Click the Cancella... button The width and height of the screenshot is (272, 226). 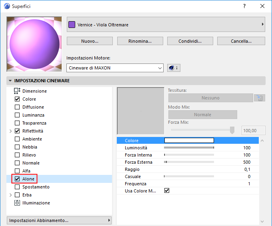(x=241, y=41)
